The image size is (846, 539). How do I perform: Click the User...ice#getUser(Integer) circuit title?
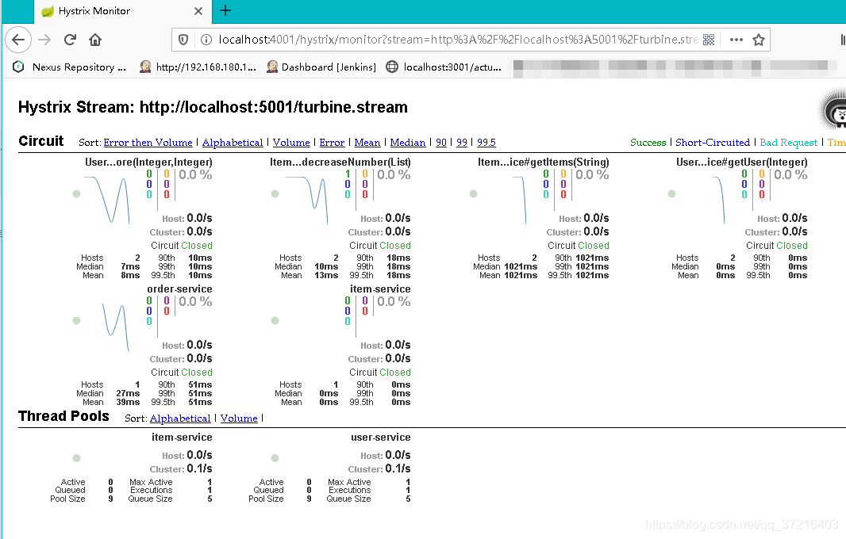742,162
